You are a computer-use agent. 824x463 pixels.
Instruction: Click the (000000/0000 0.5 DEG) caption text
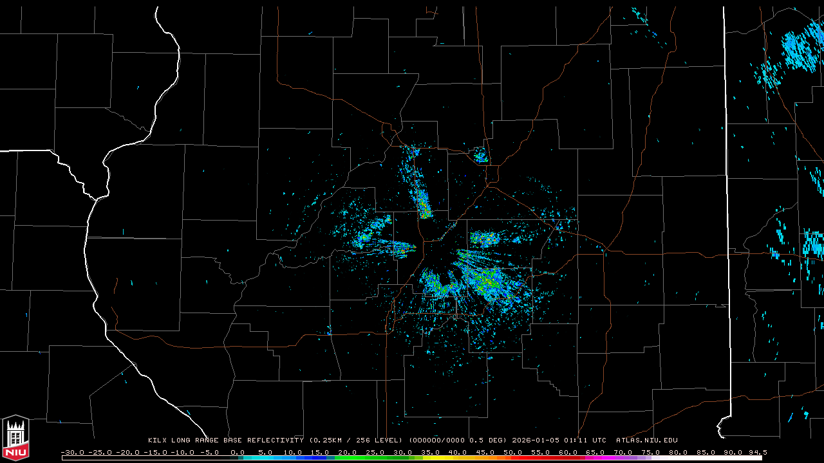458,440
